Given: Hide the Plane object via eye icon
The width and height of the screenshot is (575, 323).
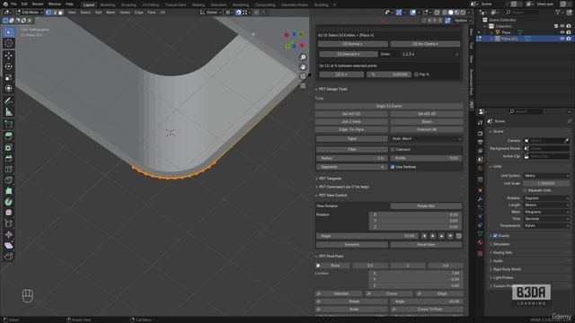Looking at the screenshot, I should click(562, 32).
